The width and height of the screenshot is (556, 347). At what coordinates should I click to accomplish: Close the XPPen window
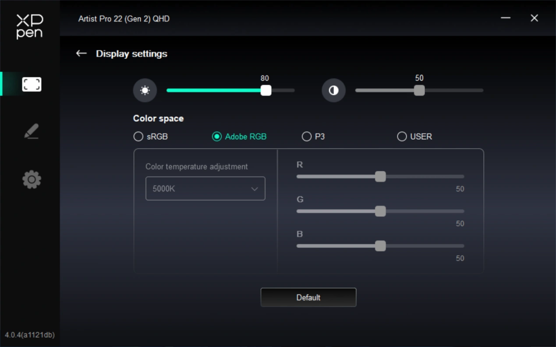click(534, 18)
